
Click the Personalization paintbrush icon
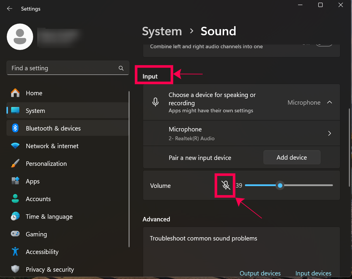pos(15,163)
